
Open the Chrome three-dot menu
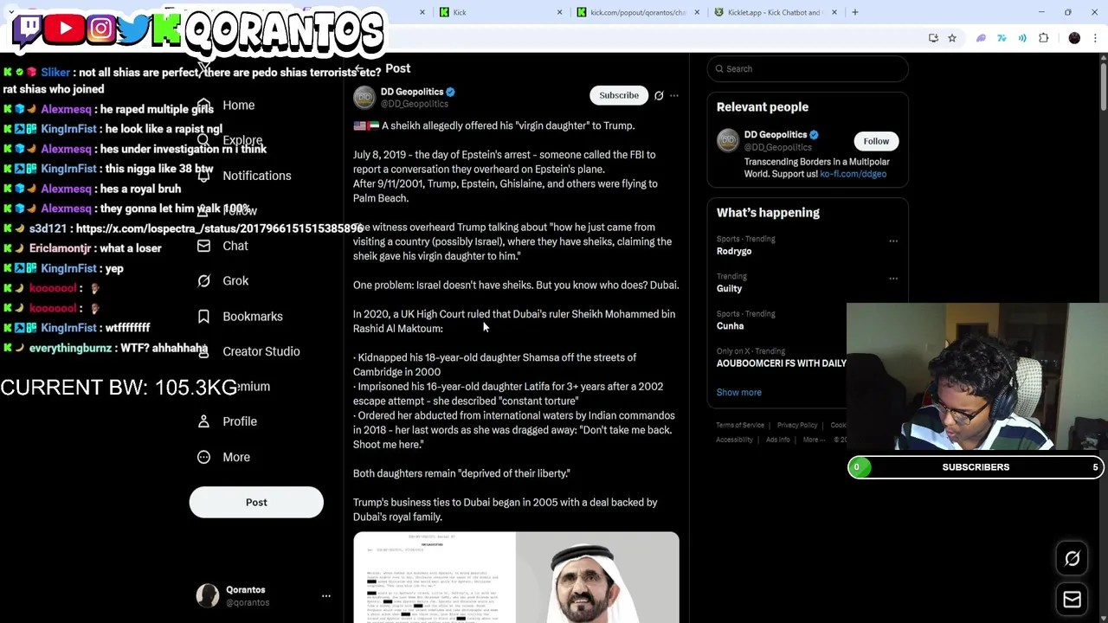tap(1095, 38)
